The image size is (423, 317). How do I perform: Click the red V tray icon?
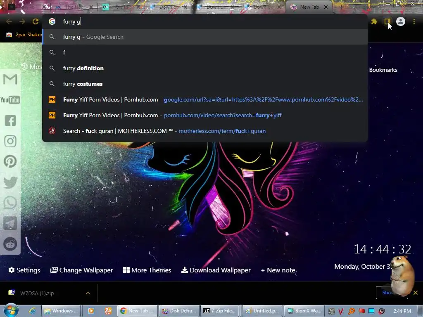[341, 311]
